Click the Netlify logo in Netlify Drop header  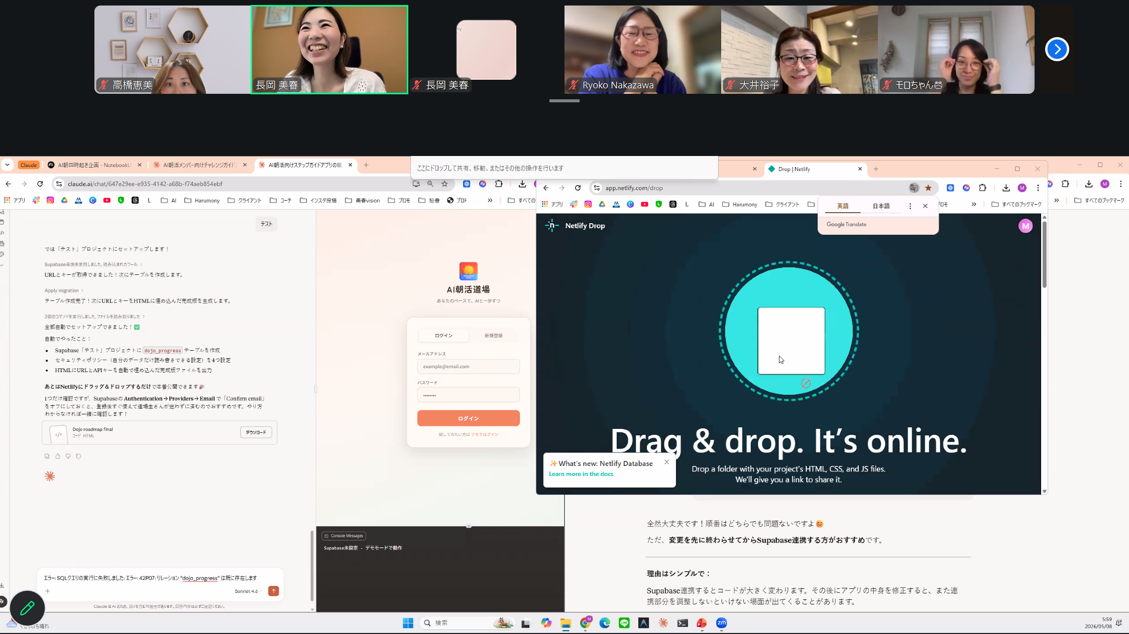click(x=552, y=226)
